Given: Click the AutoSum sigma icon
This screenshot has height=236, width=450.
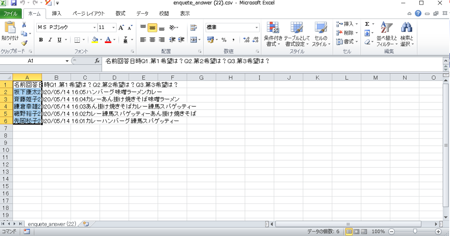Looking at the screenshot, I should pyautogui.click(x=367, y=24).
